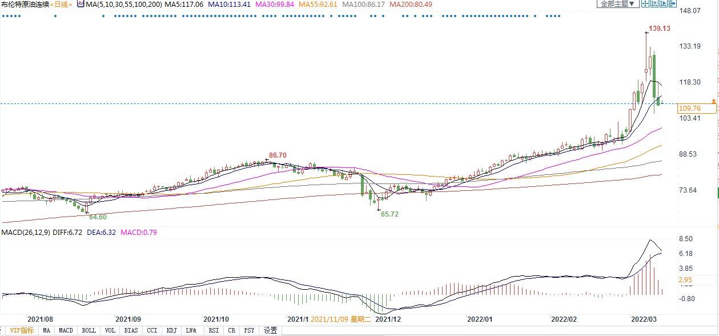
Task: Click the 86.70 peak price label
Action: [x=278, y=155]
